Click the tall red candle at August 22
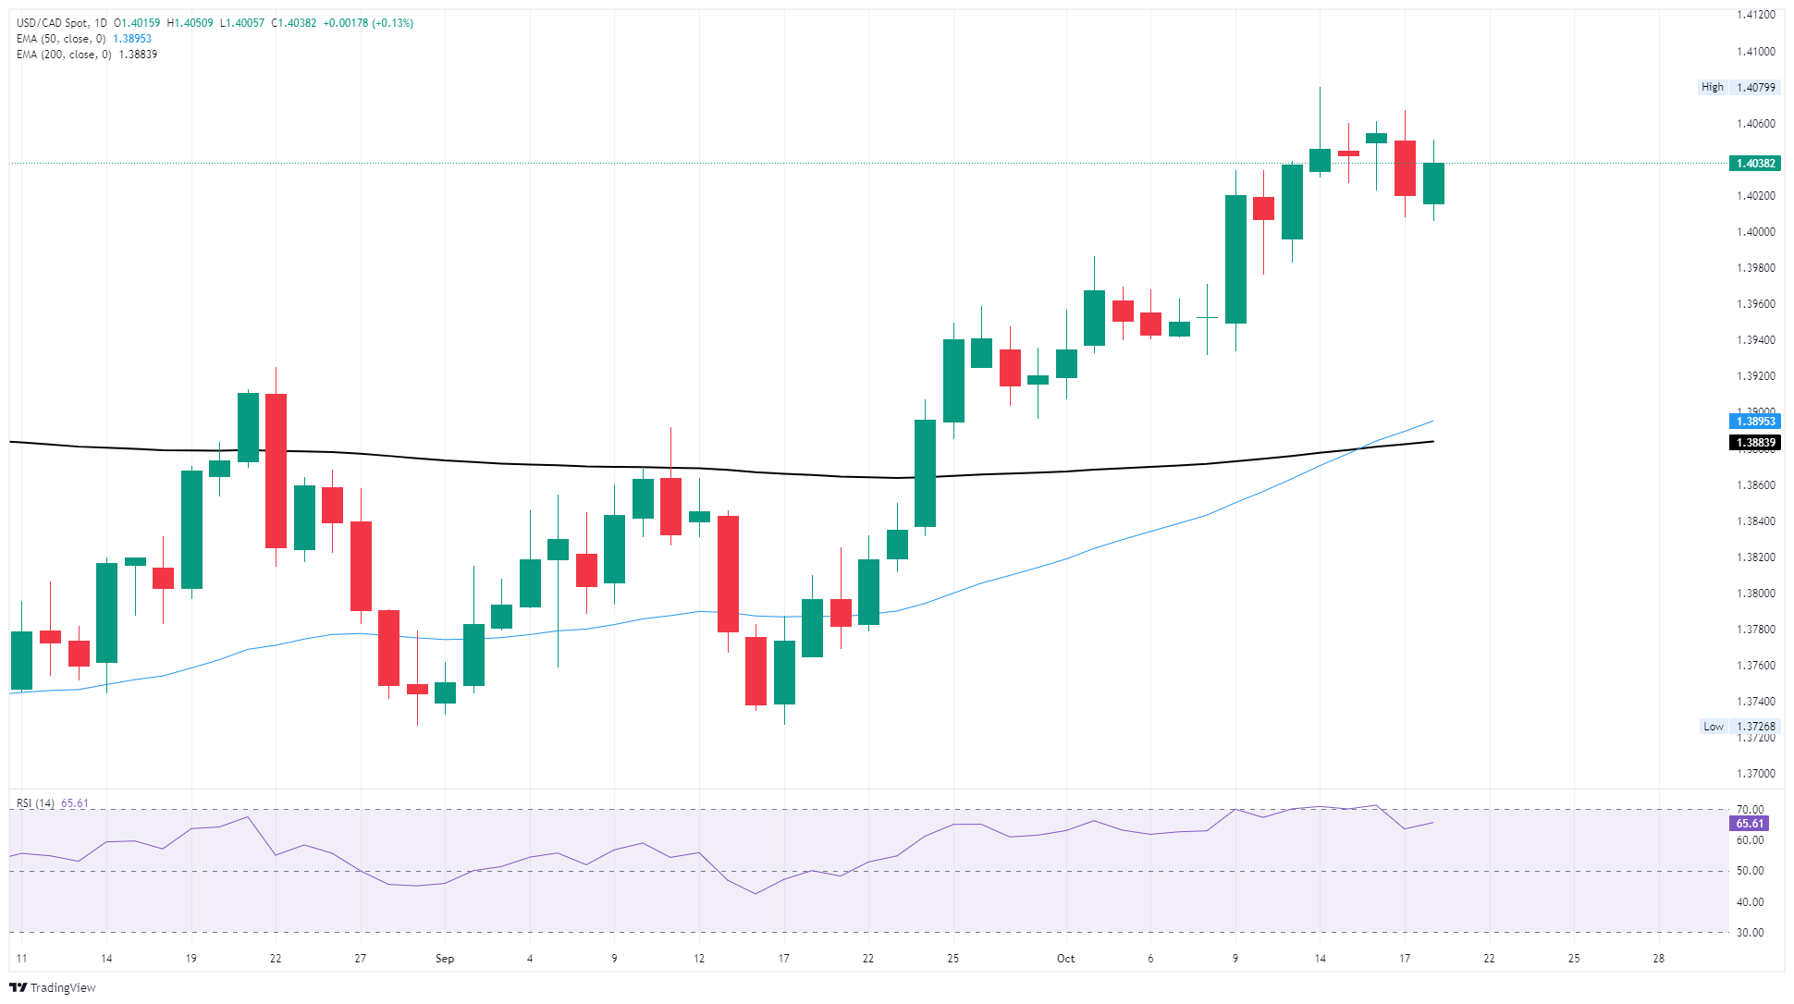Screen dimensions: 1794x1004 coord(276,471)
